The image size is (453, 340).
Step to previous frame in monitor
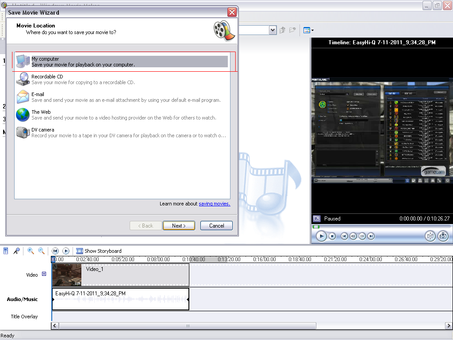353,236
